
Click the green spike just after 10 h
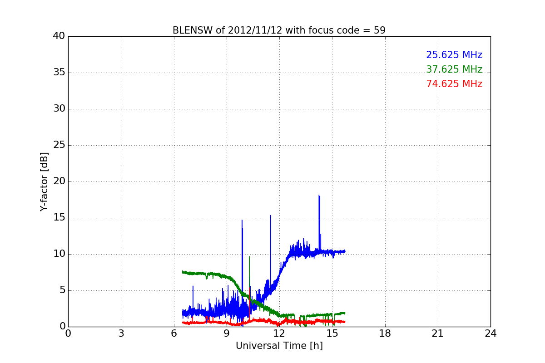click(249, 277)
